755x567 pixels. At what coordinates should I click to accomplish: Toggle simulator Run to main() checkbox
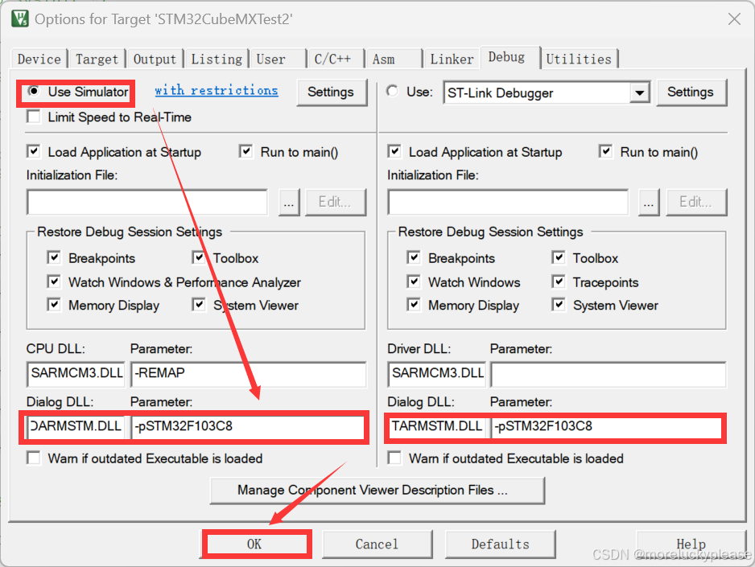[x=245, y=151]
